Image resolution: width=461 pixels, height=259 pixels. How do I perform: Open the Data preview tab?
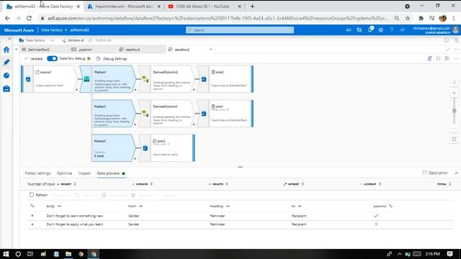coord(111,173)
